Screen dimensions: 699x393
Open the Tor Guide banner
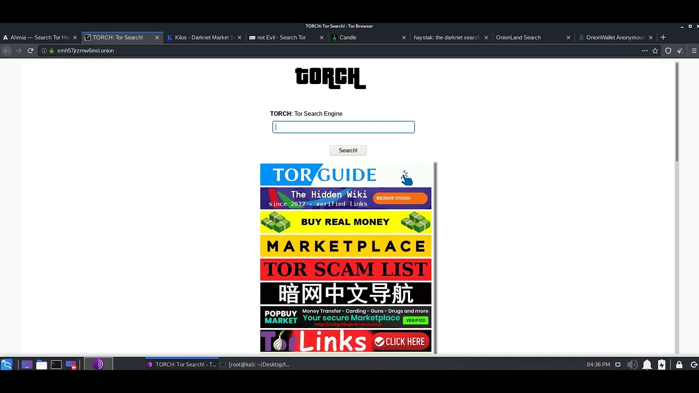coord(346,175)
